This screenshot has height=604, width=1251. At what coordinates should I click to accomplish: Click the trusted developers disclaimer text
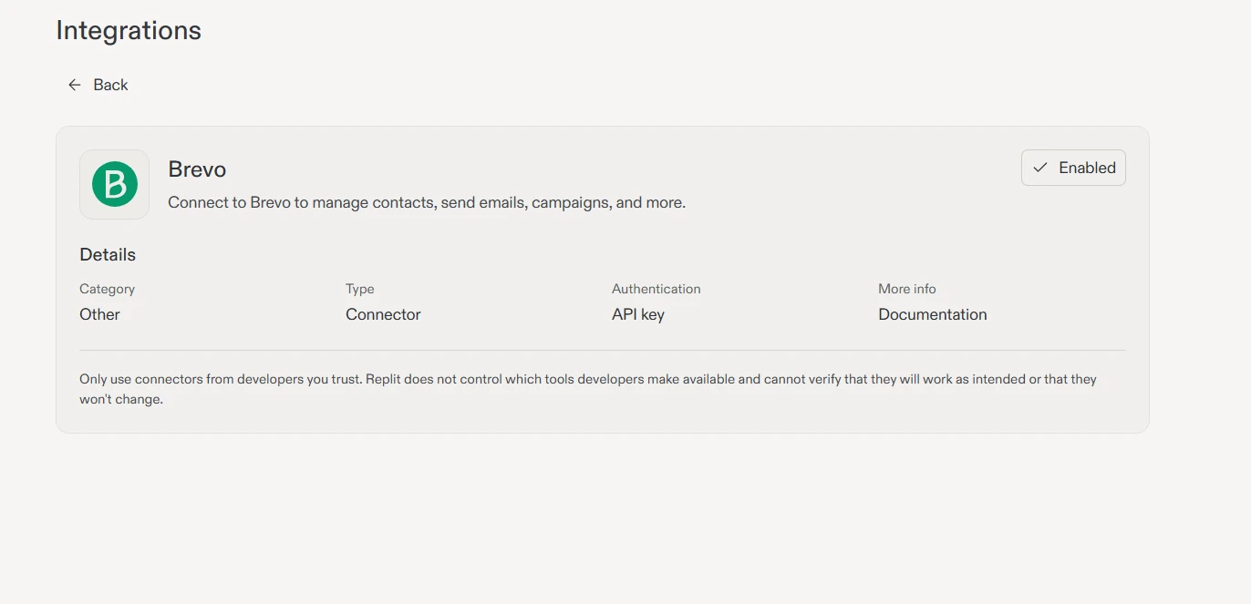click(x=588, y=389)
